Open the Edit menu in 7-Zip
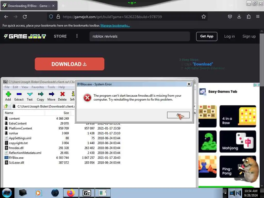This screenshot has height=198, width=264. (x=15, y=87)
